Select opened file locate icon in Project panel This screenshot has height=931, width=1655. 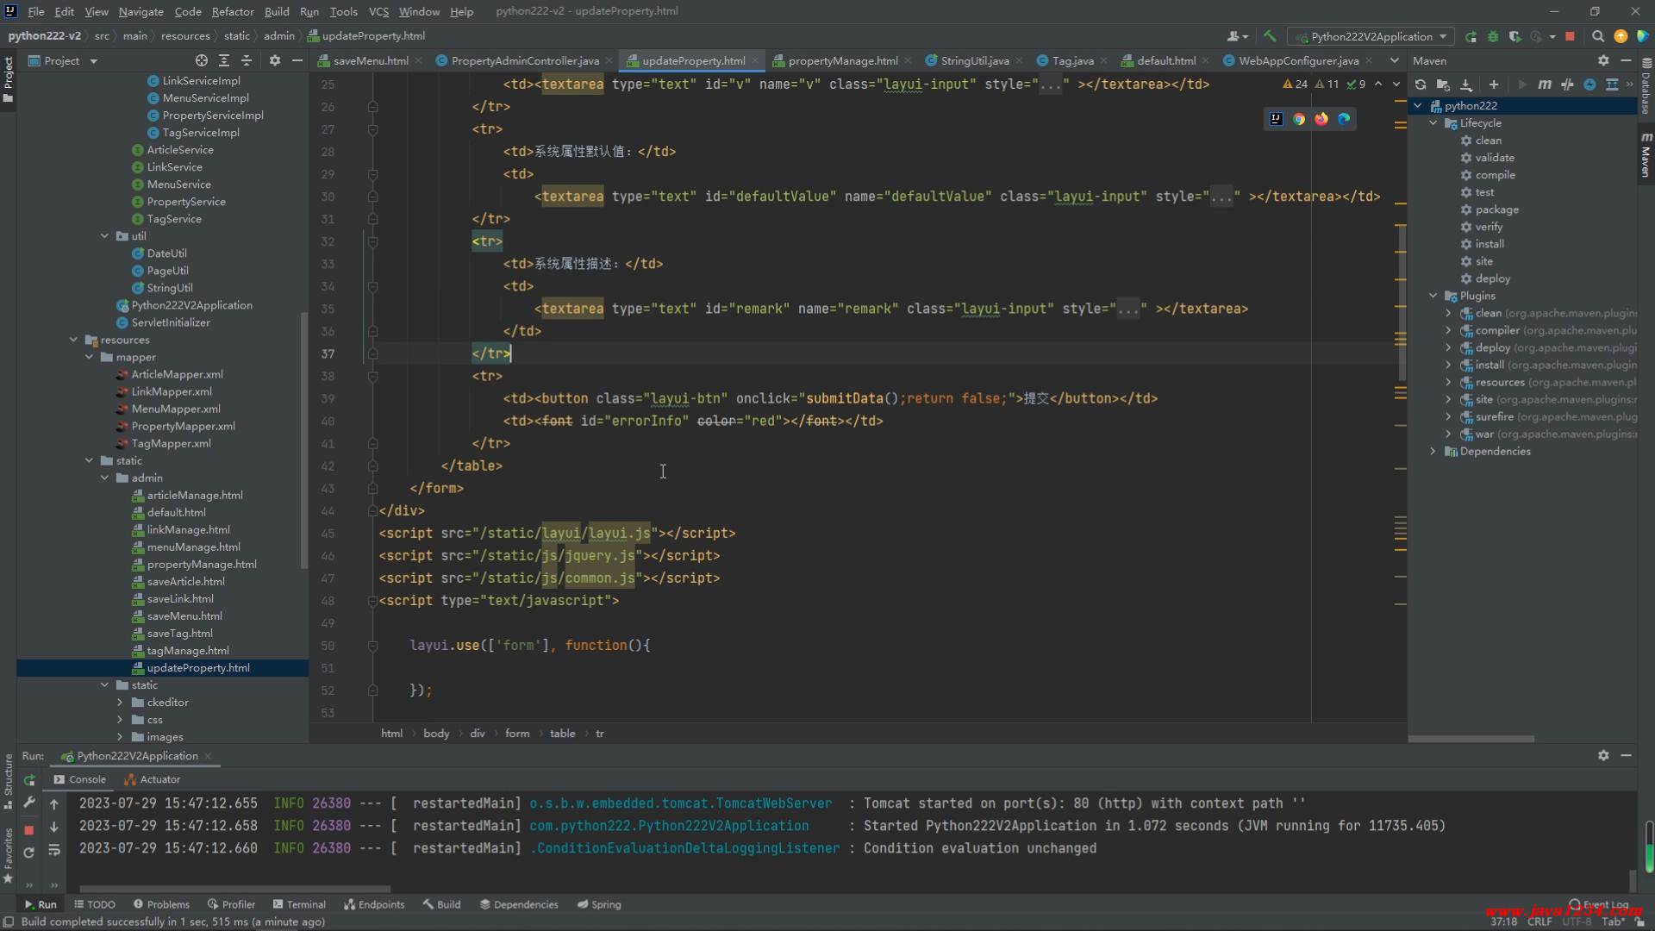(201, 60)
